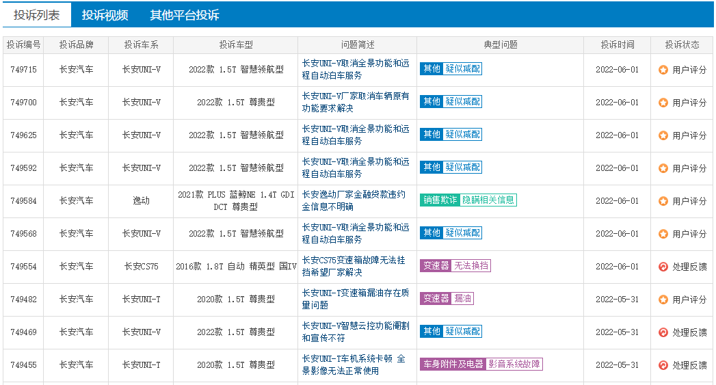Click the 销售欺诈 tag in row 749584
This screenshot has height=385, width=716.
440,200
